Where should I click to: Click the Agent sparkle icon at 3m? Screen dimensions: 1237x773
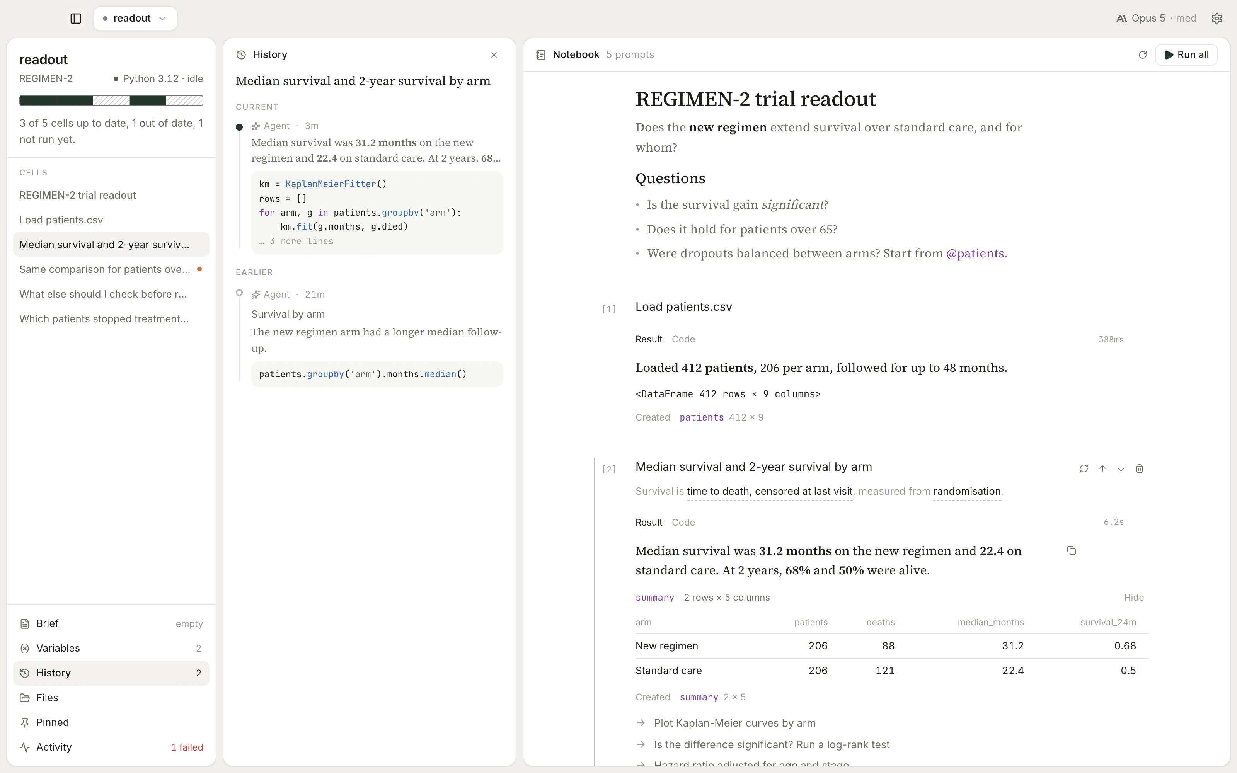click(256, 126)
